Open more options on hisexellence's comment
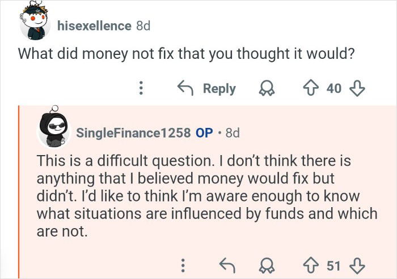This screenshot has width=397, height=279. pyautogui.click(x=142, y=88)
